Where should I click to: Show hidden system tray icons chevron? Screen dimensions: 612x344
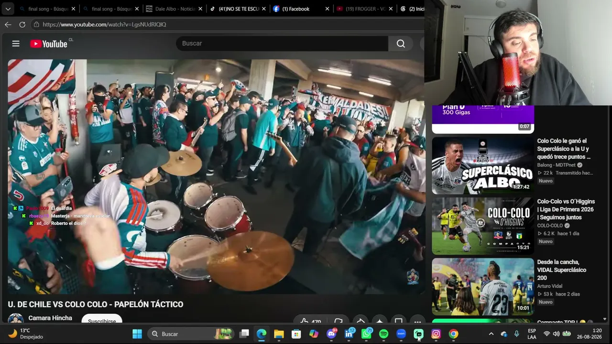click(491, 334)
